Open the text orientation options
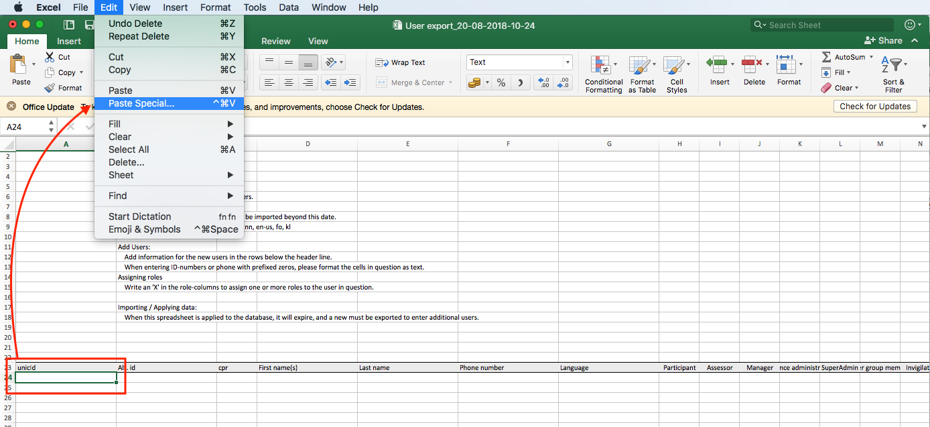 pyautogui.click(x=334, y=62)
